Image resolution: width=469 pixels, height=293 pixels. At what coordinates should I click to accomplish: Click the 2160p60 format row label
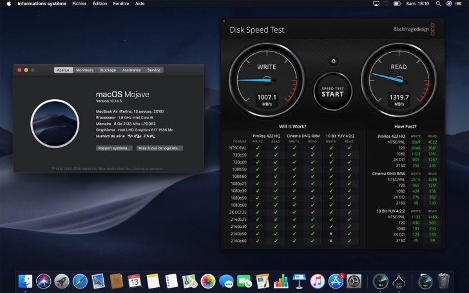point(238,241)
